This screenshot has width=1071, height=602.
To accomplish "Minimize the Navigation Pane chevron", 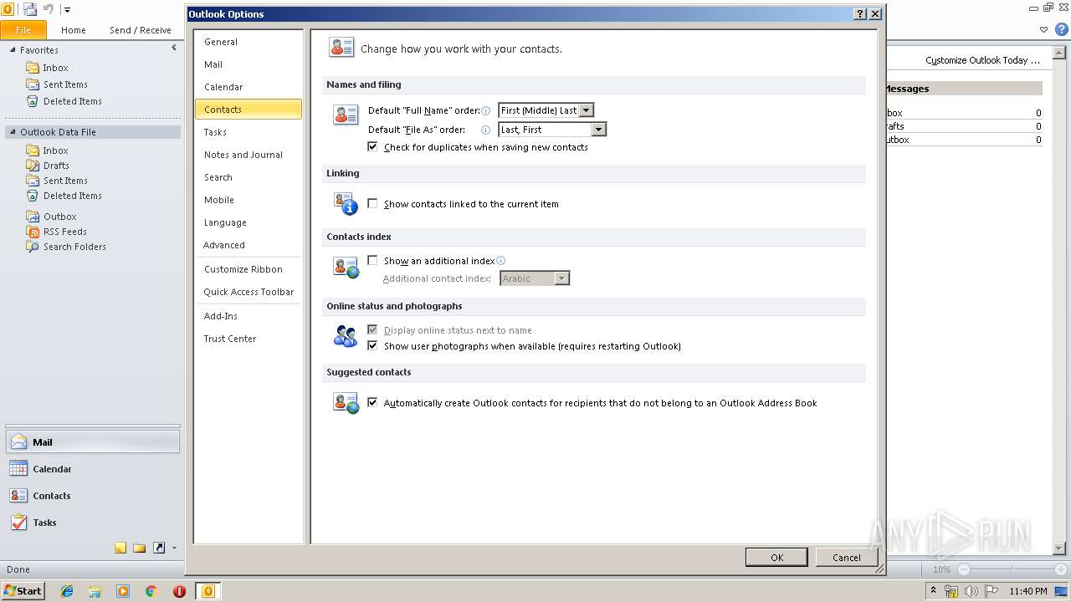I will point(174,48).
